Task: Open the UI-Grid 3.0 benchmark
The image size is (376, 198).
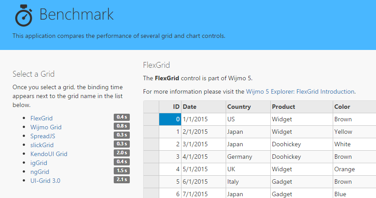Action: (x=45, y=181)
